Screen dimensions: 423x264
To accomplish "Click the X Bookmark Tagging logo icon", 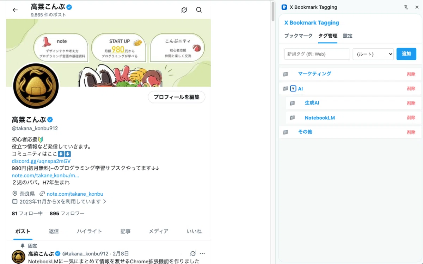I will click(x=284, y=7).
